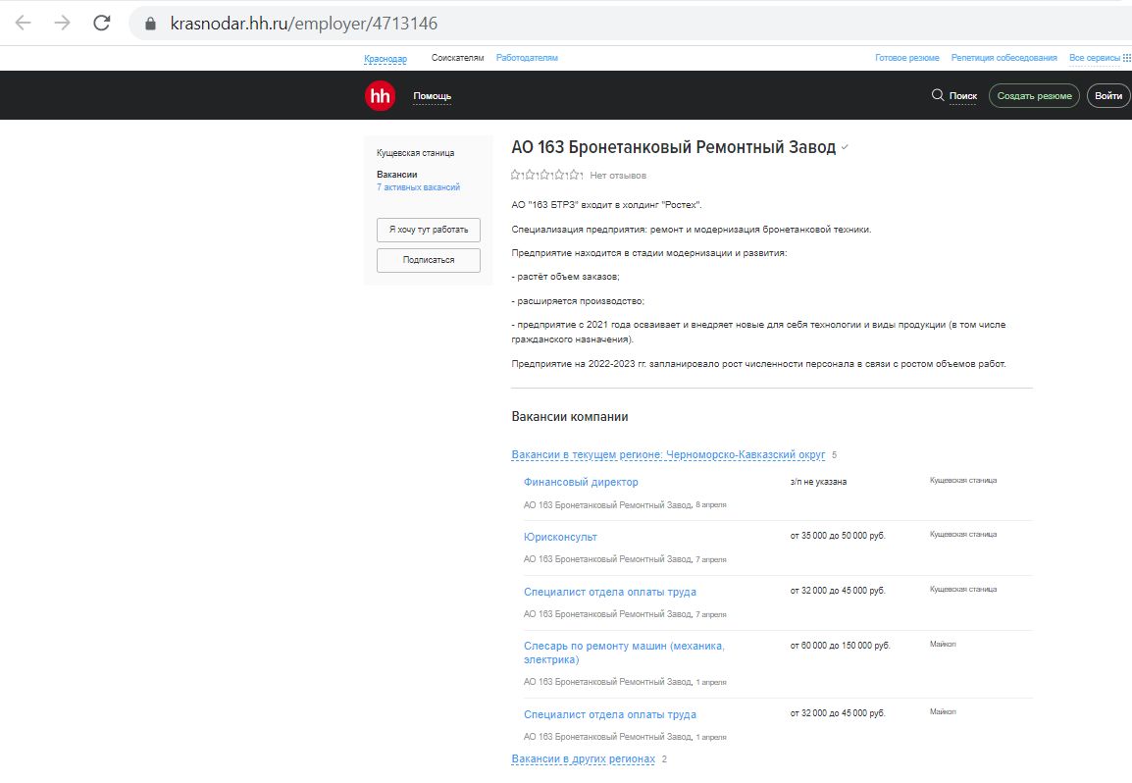Click the star rating icons

[545, 175]
